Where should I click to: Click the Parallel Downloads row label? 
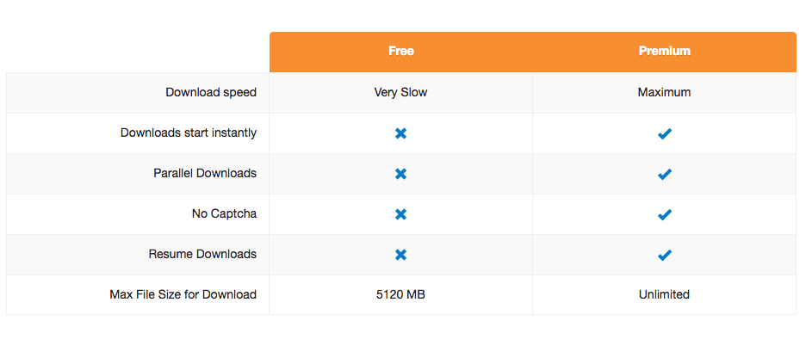205,174
